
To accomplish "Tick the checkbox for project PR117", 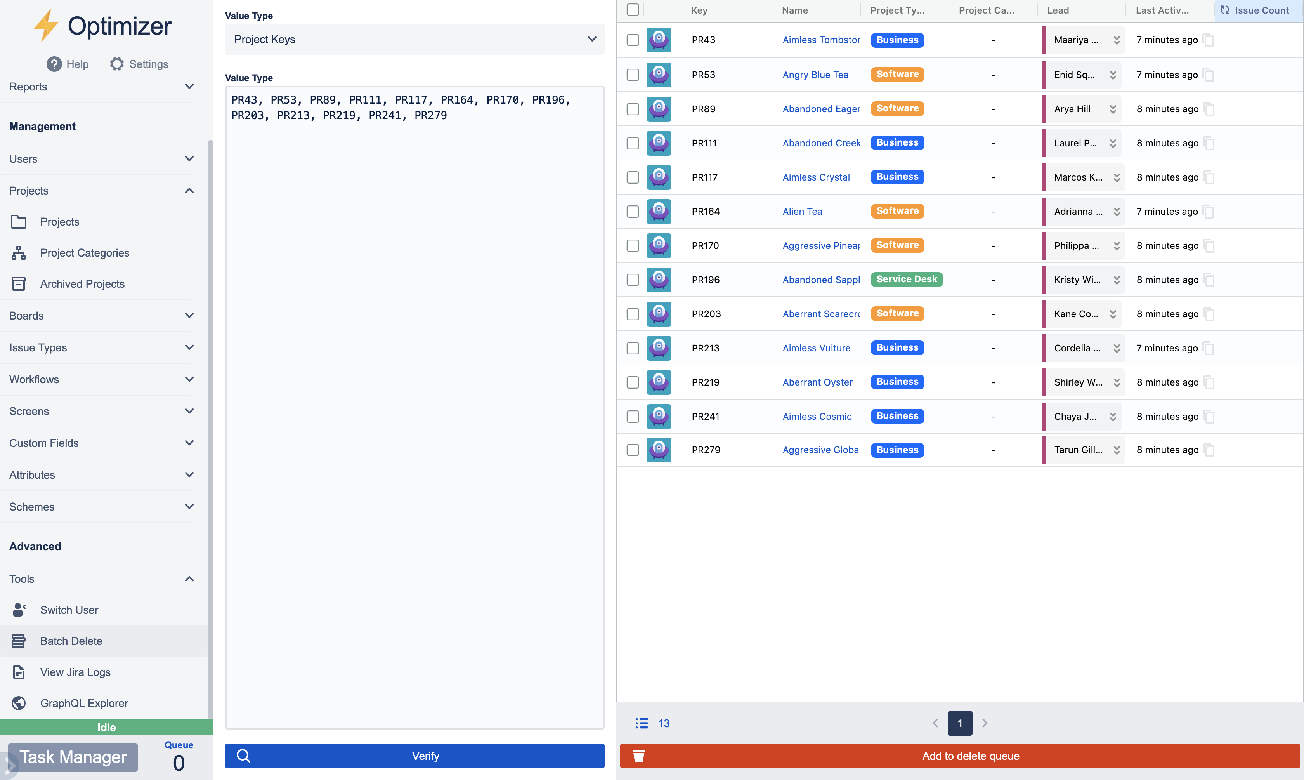I will [633, 177].
